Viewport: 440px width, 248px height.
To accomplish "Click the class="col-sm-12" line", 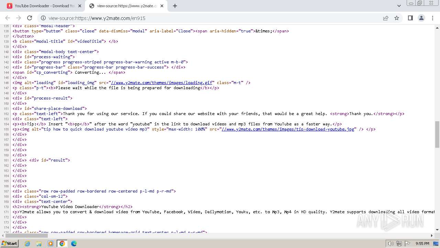I will tap(40, 196).
